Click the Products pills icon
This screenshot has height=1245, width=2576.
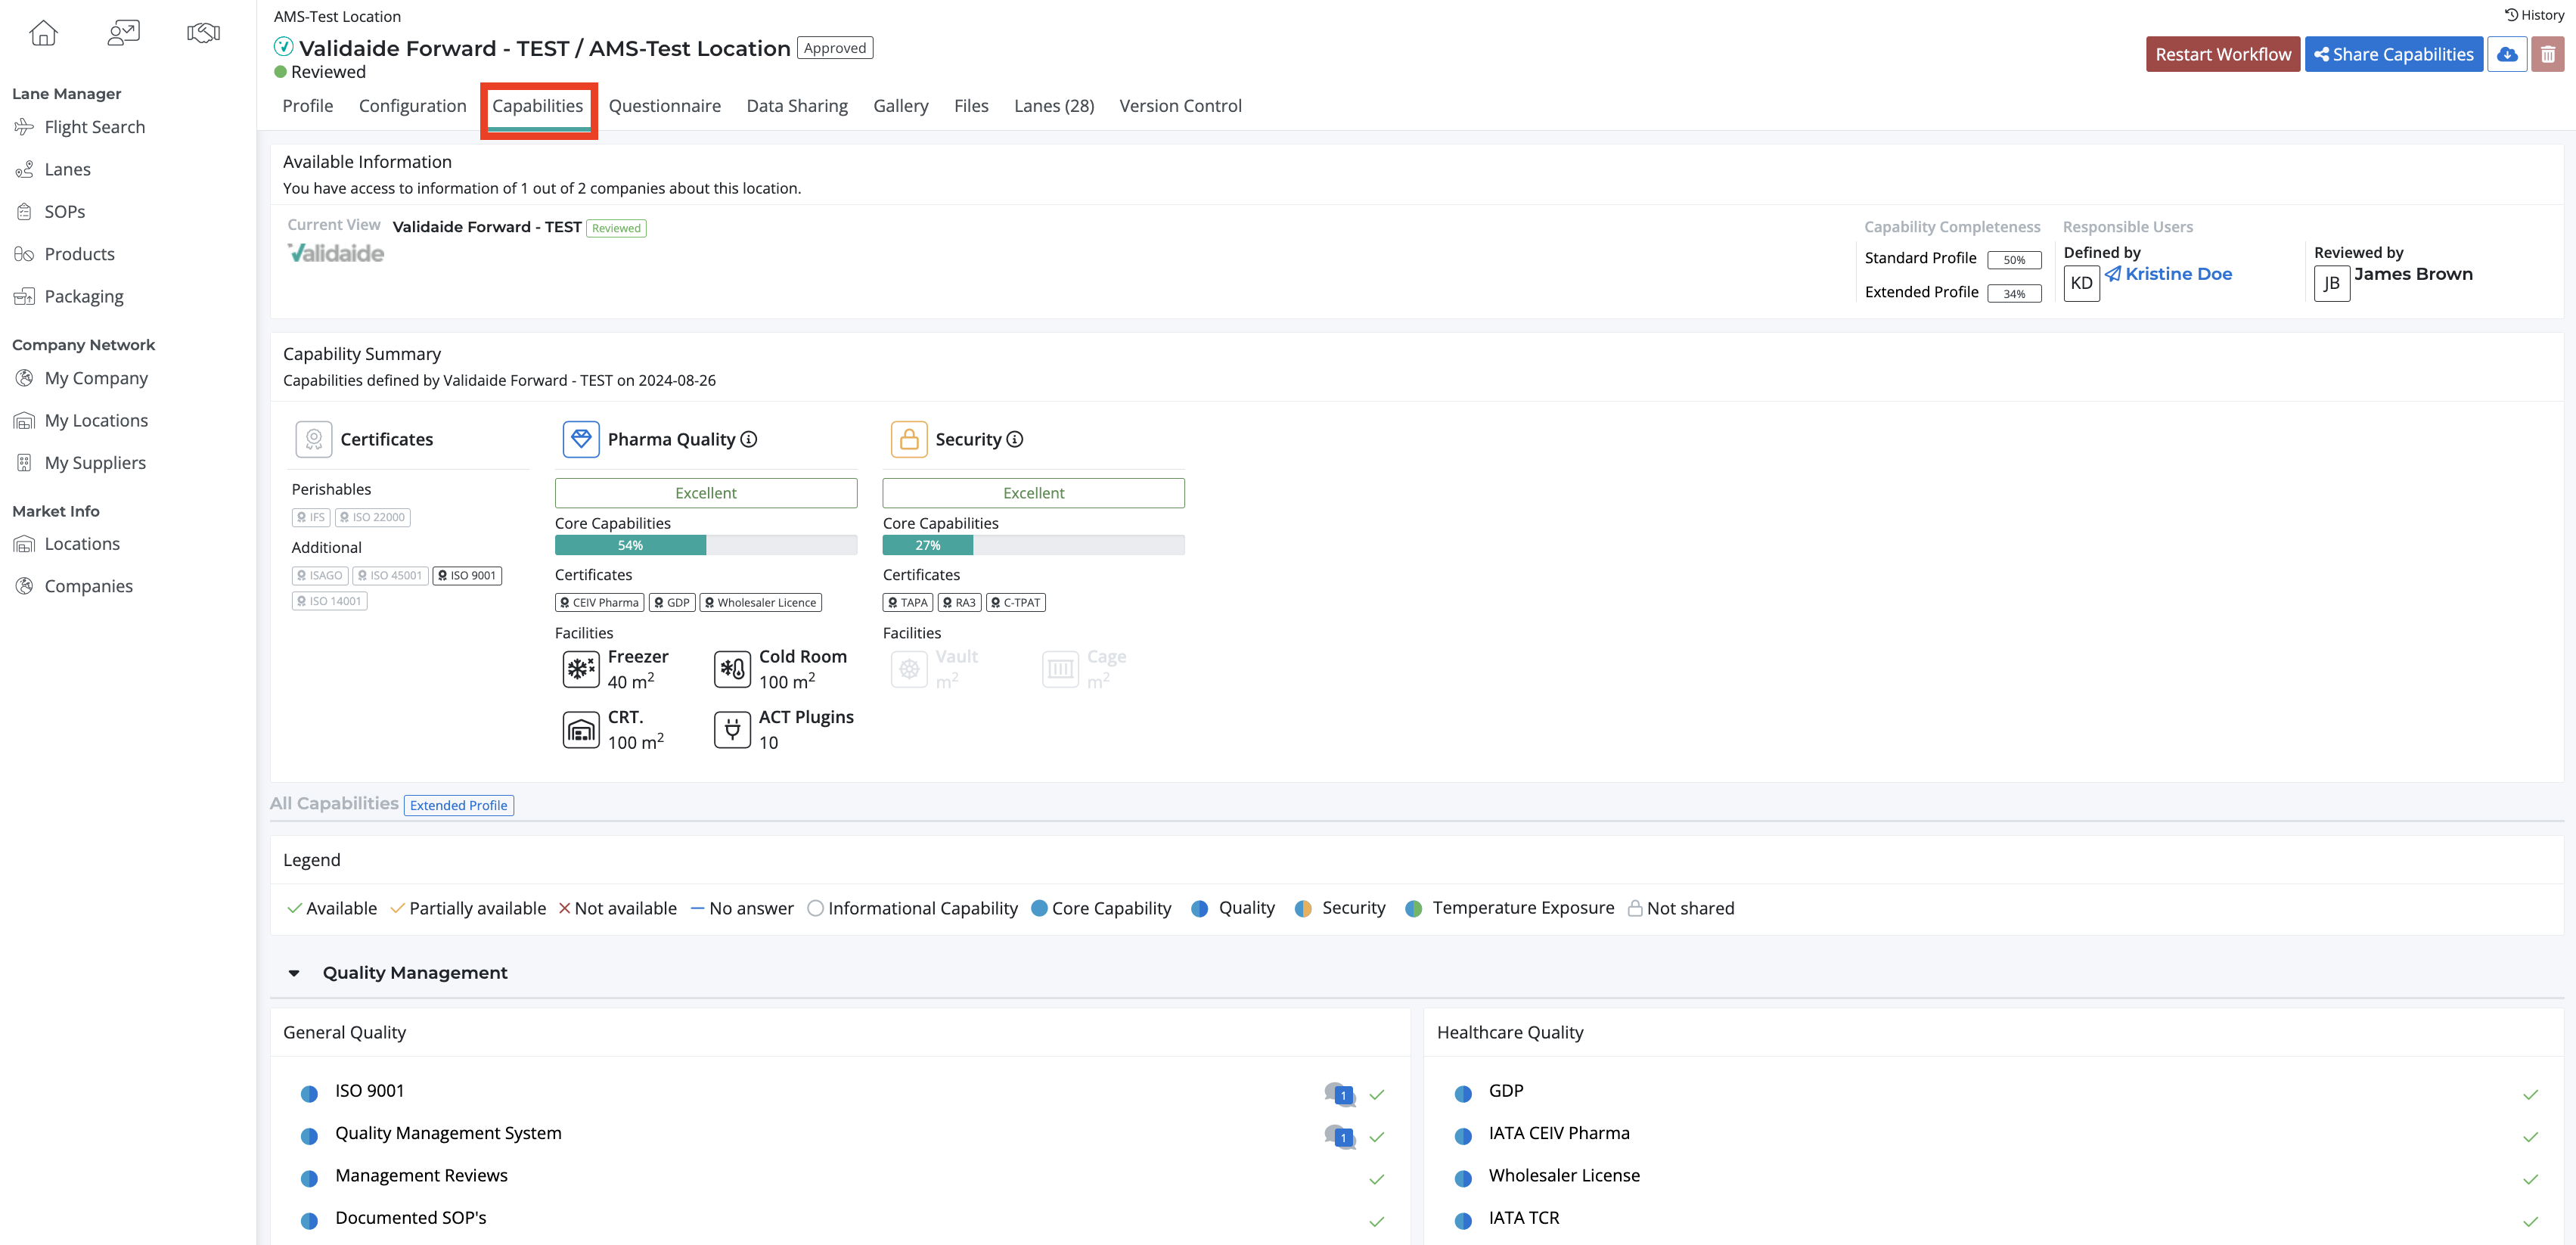(24, 254)
